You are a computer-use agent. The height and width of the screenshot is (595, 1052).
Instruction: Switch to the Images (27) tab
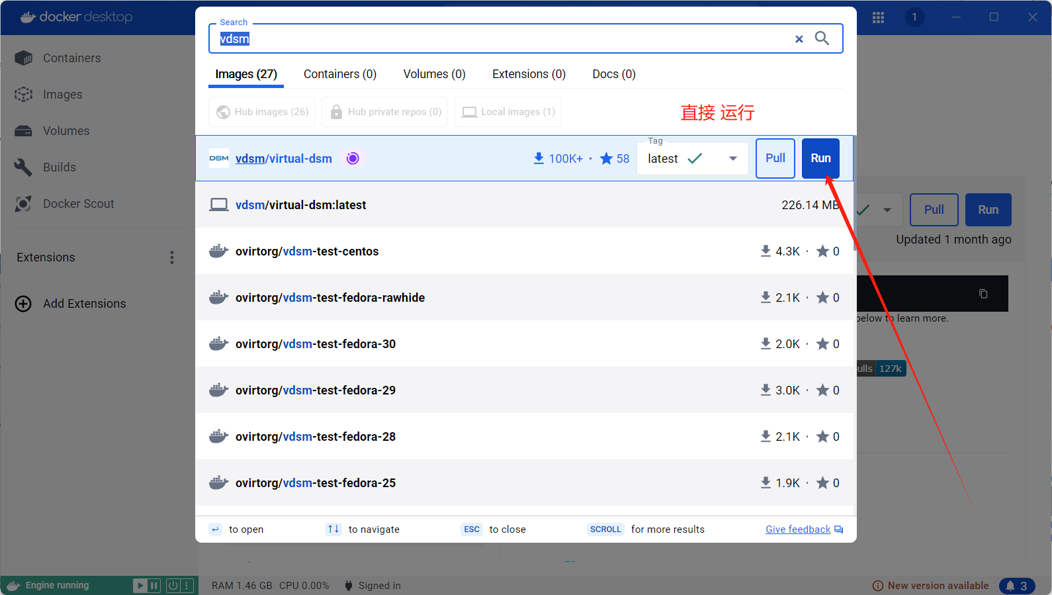coord(246,74)
